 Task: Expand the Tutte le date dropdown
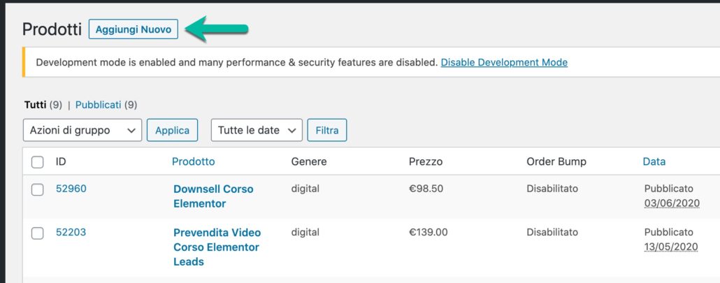(257, 130)
